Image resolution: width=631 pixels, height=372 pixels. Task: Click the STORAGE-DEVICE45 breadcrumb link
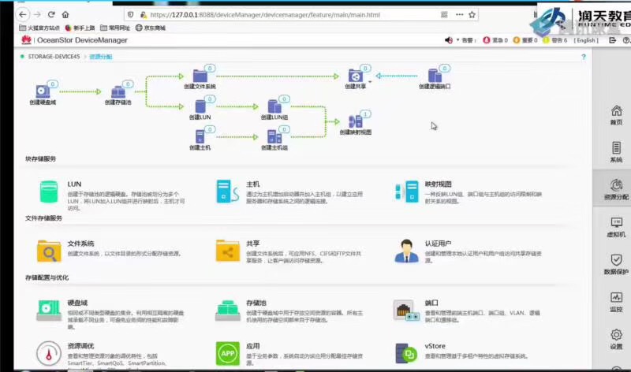click(52, 57)
